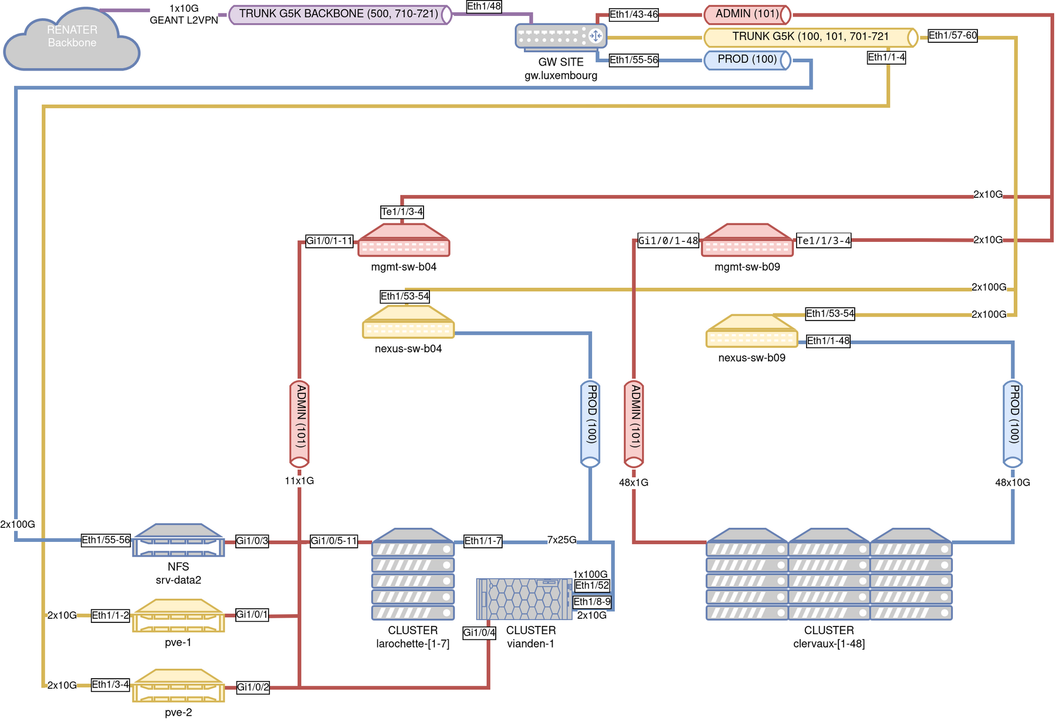
Task: Click the RENATER Backbone cloud icon
Action: 72,40
